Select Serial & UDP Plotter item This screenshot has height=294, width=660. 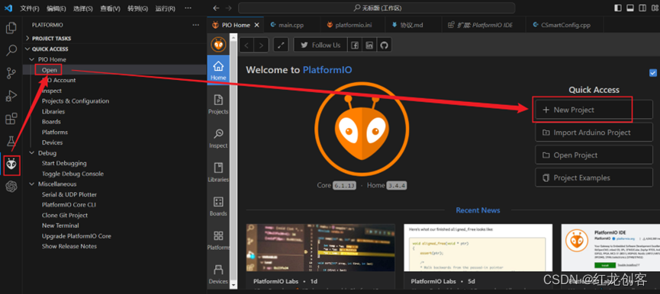tap(69, 194)
